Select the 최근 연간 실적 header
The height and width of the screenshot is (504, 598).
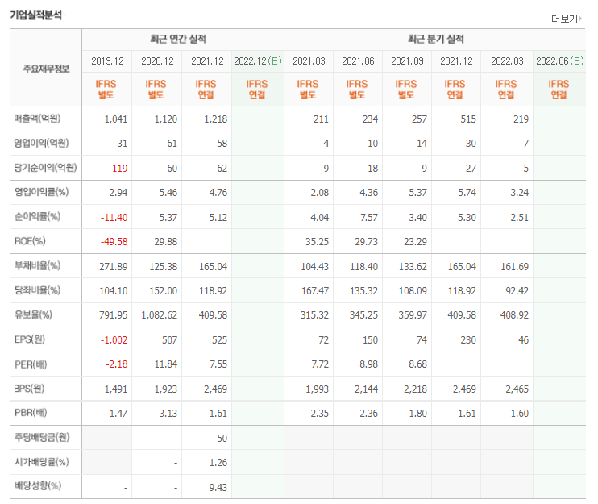(178, 39)
